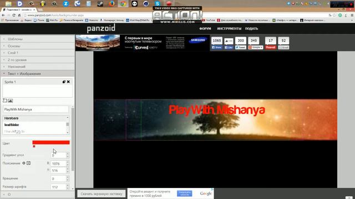Open Firefox from the taskbar

[x=111, y=3]
